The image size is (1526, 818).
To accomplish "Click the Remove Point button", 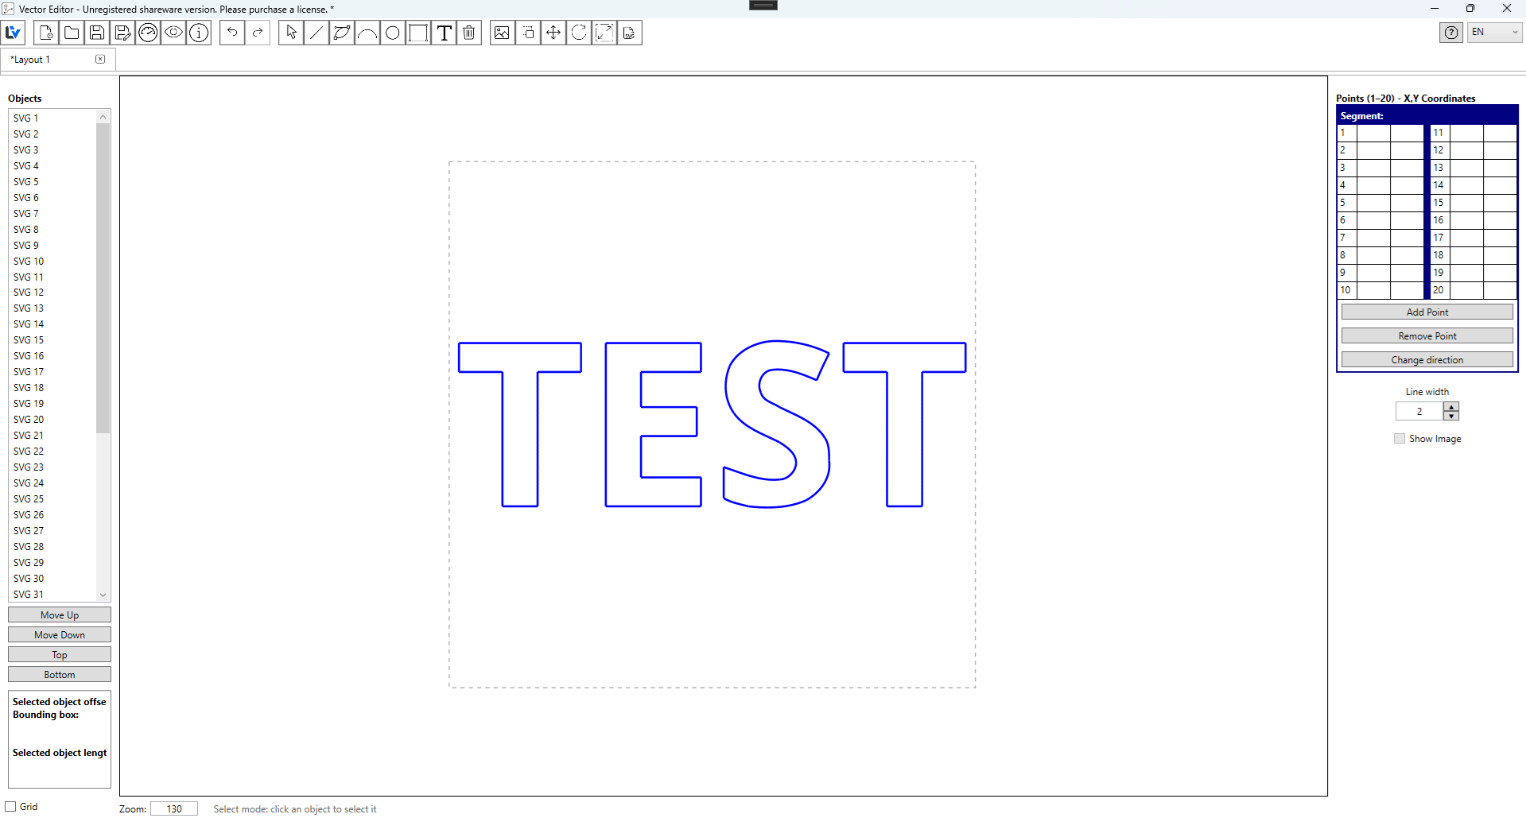I will [x=1427, y=335].
